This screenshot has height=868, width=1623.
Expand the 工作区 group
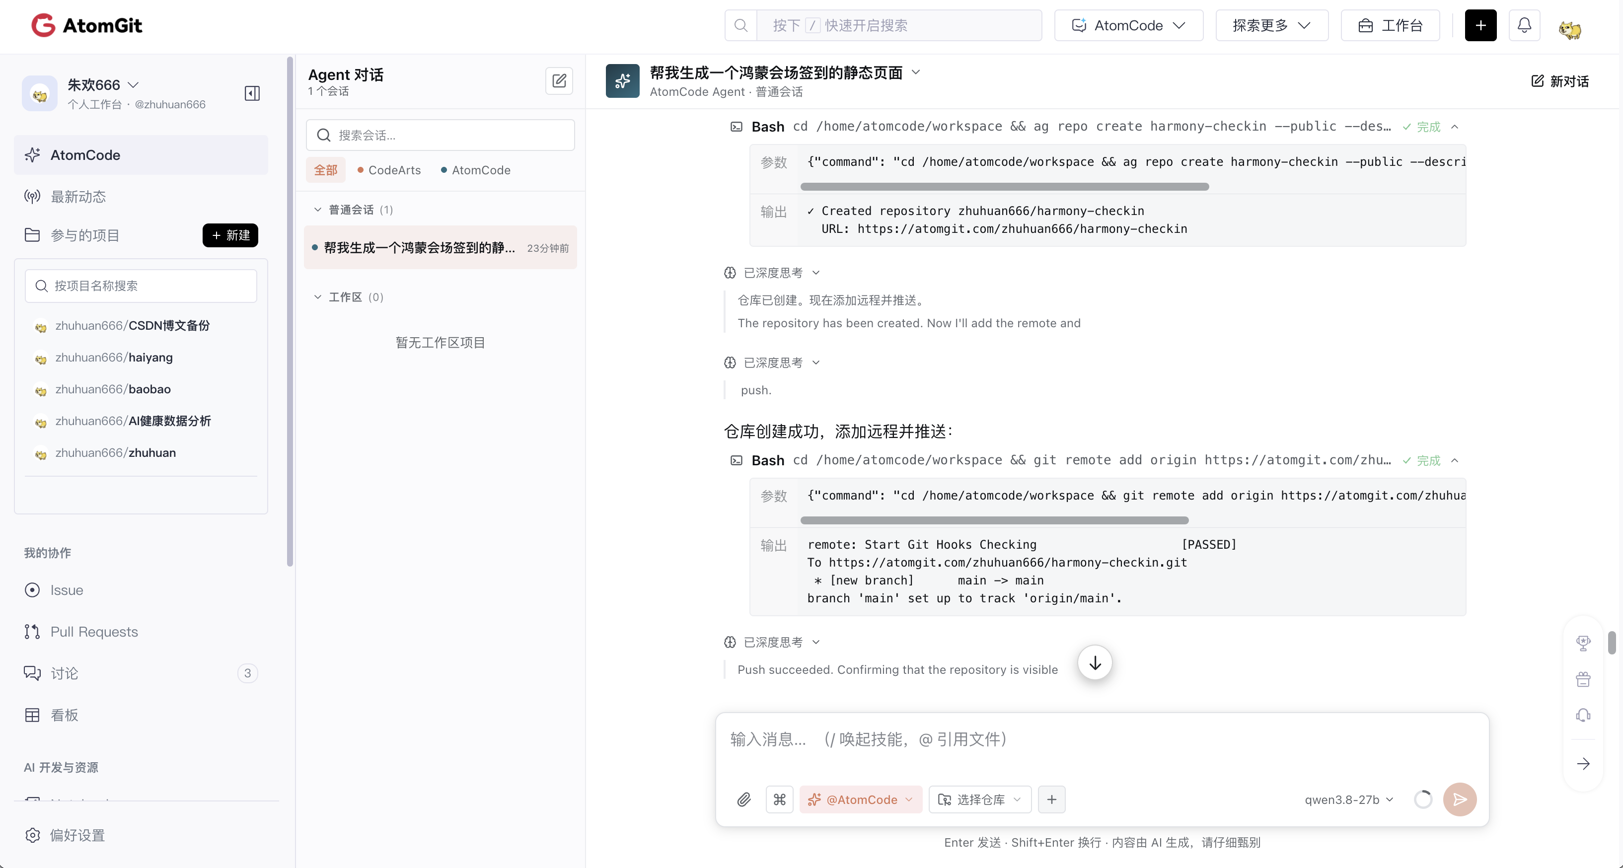[349, 297]
